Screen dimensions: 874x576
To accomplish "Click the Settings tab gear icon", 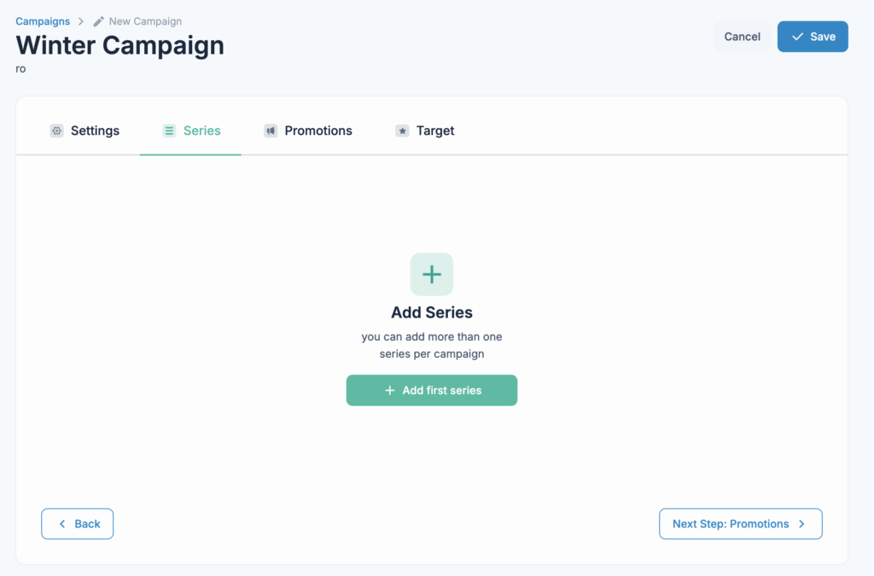I will (57, 131).
